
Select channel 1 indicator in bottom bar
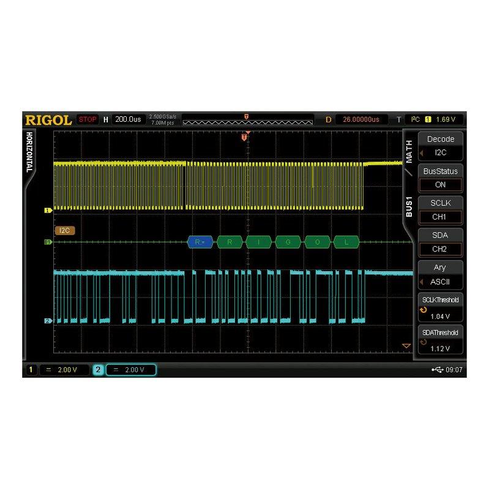[x=31, y=370]
